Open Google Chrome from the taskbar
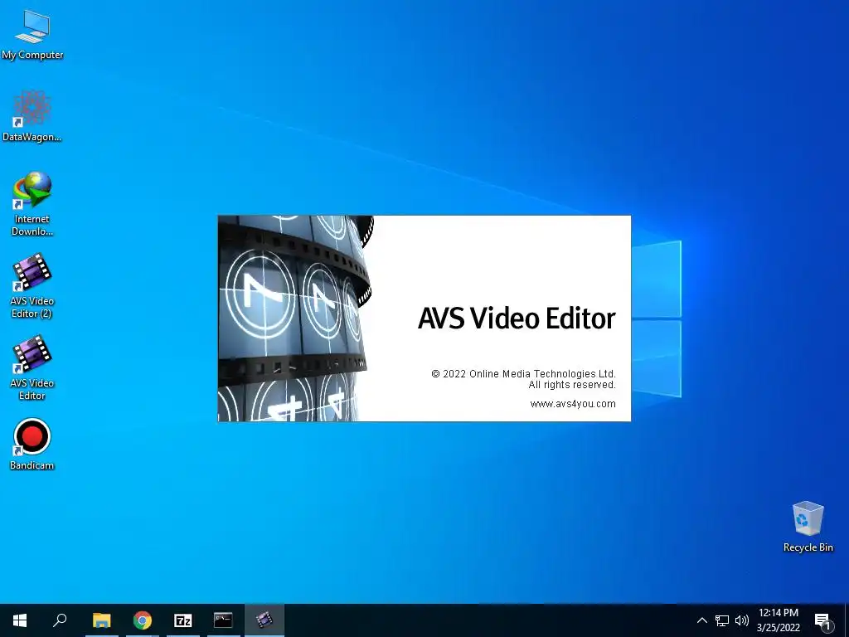Viewport: 849px width, 637px height. click(x=143, y=620)
